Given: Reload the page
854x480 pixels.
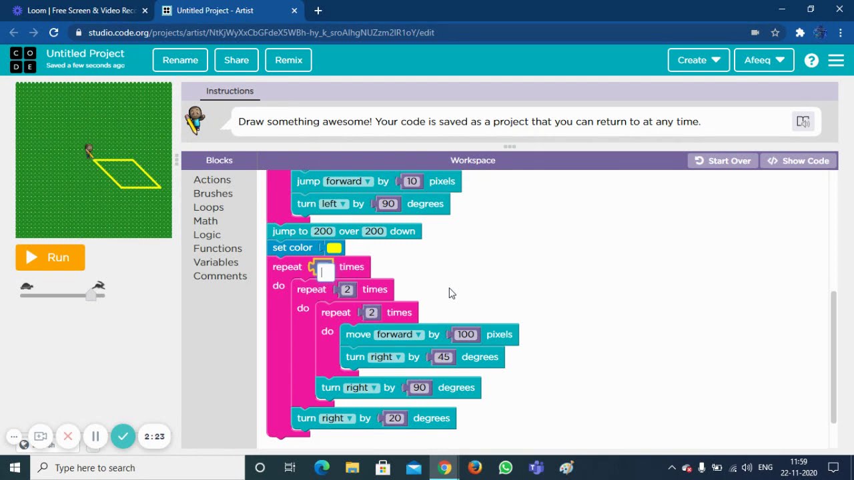Looking at the screenshot, I should click(x=54, y=32).
